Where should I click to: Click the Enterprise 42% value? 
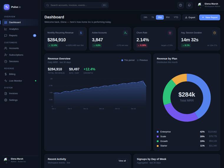pyautogui.click(x=202, y=132)
